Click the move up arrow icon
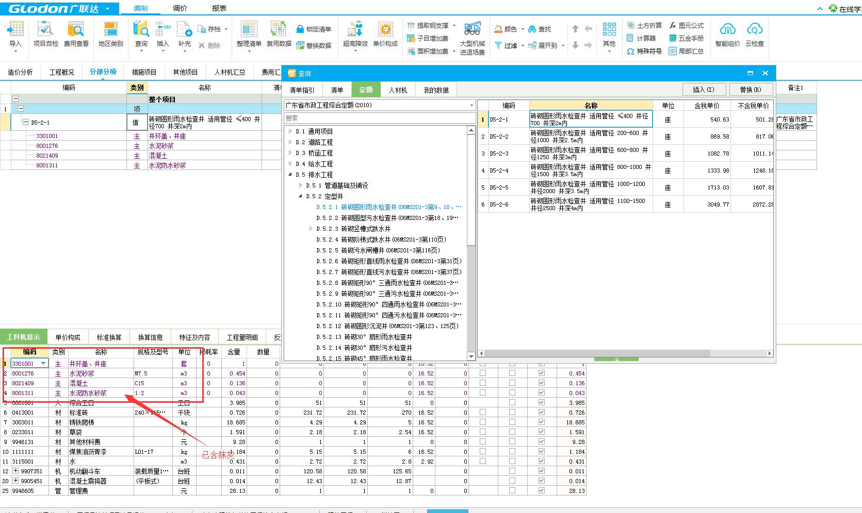Image resolution: width=862 pixels, height=513 pixels. [575, 29]
